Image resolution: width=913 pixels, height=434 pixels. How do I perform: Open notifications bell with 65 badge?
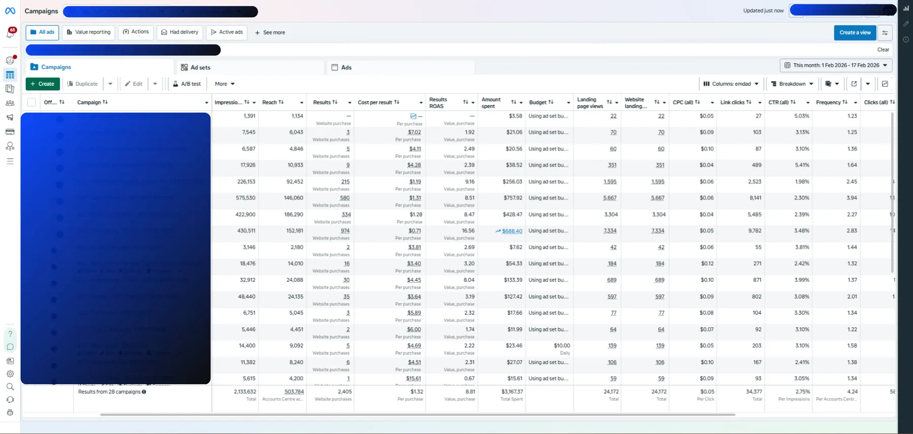point(11,33)
